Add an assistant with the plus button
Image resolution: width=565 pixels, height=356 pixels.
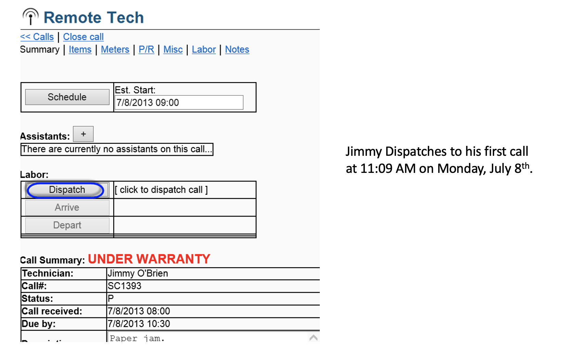click(x=83, y=134)
